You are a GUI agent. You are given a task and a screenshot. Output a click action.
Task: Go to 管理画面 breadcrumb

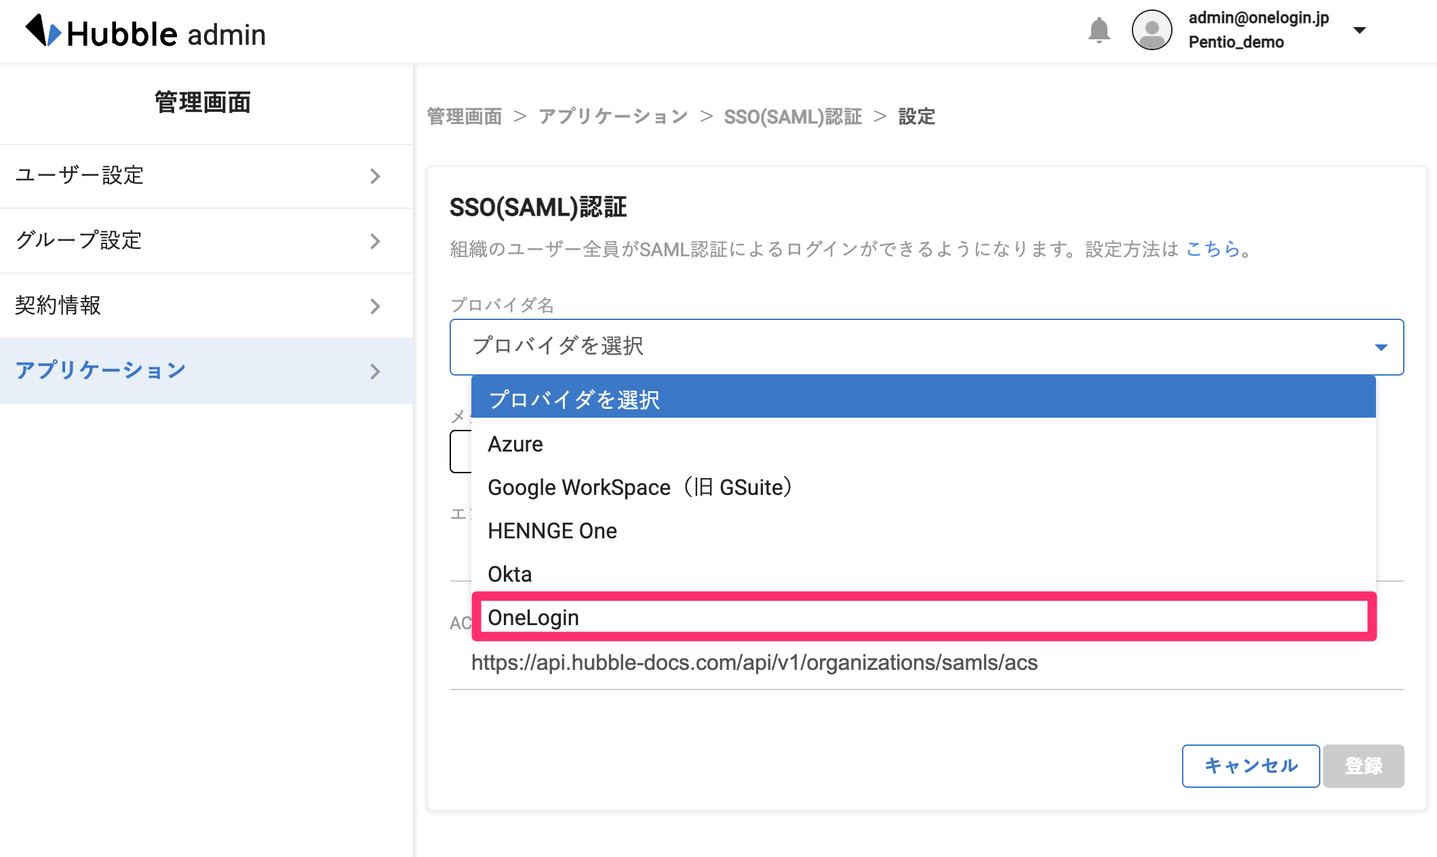click(465, 117)
